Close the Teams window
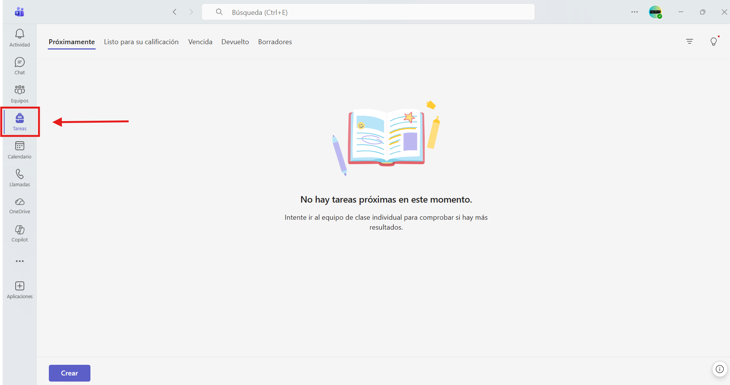The image size is (730, 385). tap(724, 12)
